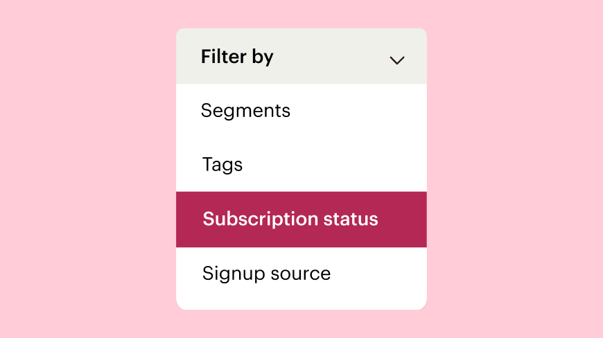
Task: Close the filter list via chevron icon
Action: tap(397, 60)
